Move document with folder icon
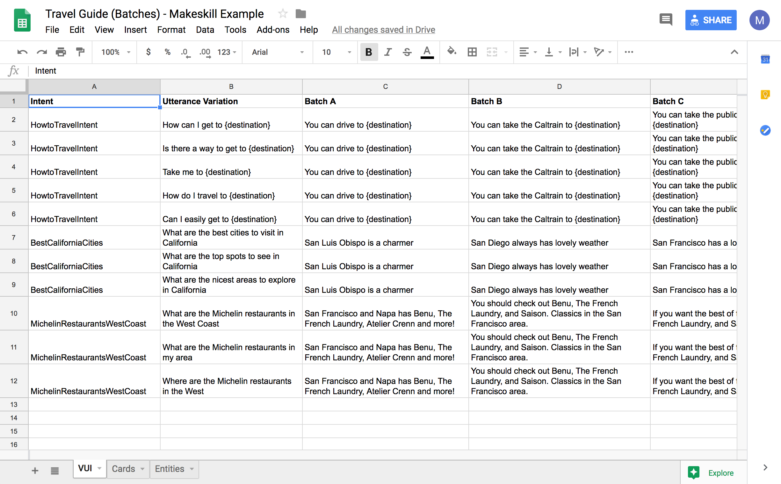Viewport: 781px width, 484px height. coord(300,14)
